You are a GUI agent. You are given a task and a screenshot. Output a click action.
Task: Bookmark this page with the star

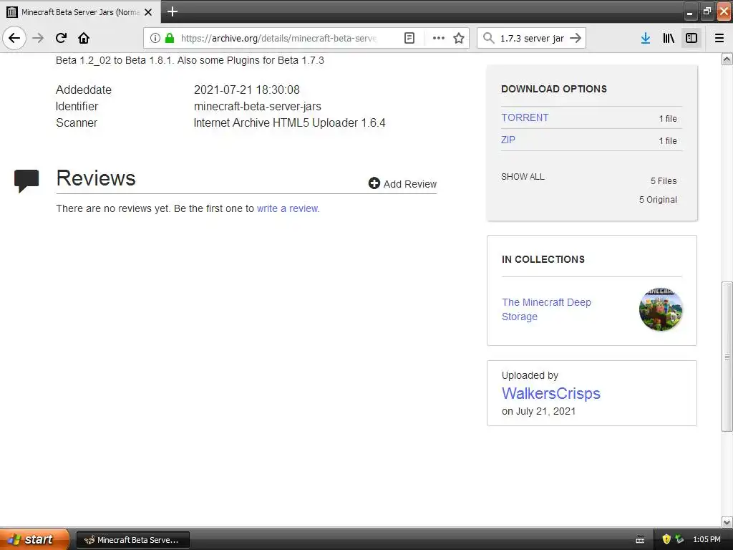click(x=459, y=39)
